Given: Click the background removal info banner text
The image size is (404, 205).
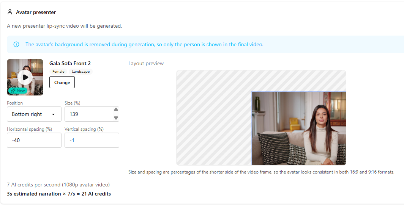Looking at the screenshot, I should point(144,44).
